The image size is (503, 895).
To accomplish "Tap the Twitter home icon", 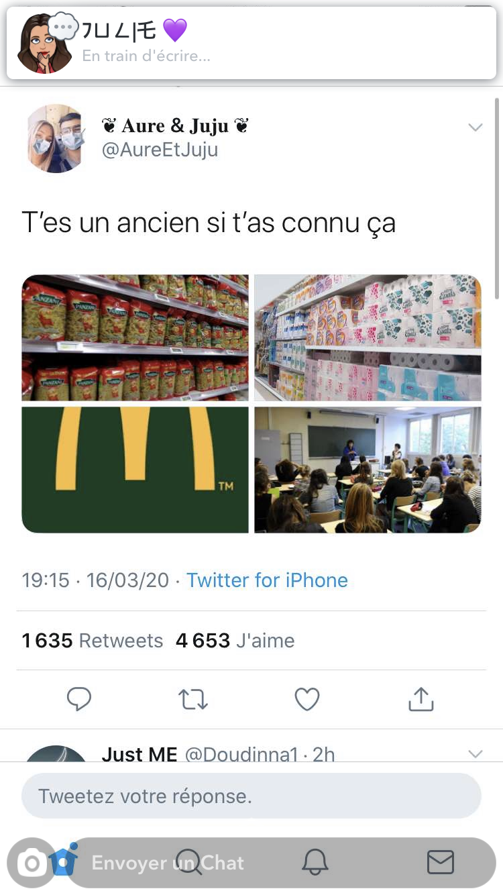I will point(63,861).
